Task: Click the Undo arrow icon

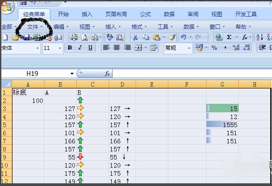Action: pyautogui.click(x=183, y=37)
